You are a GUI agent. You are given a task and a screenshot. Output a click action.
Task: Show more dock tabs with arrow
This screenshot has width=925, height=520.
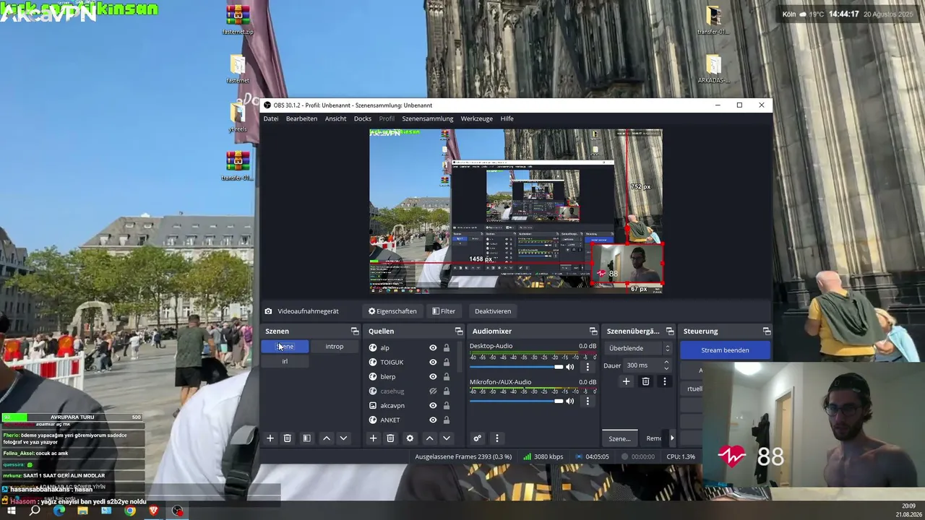click(672, 438)
